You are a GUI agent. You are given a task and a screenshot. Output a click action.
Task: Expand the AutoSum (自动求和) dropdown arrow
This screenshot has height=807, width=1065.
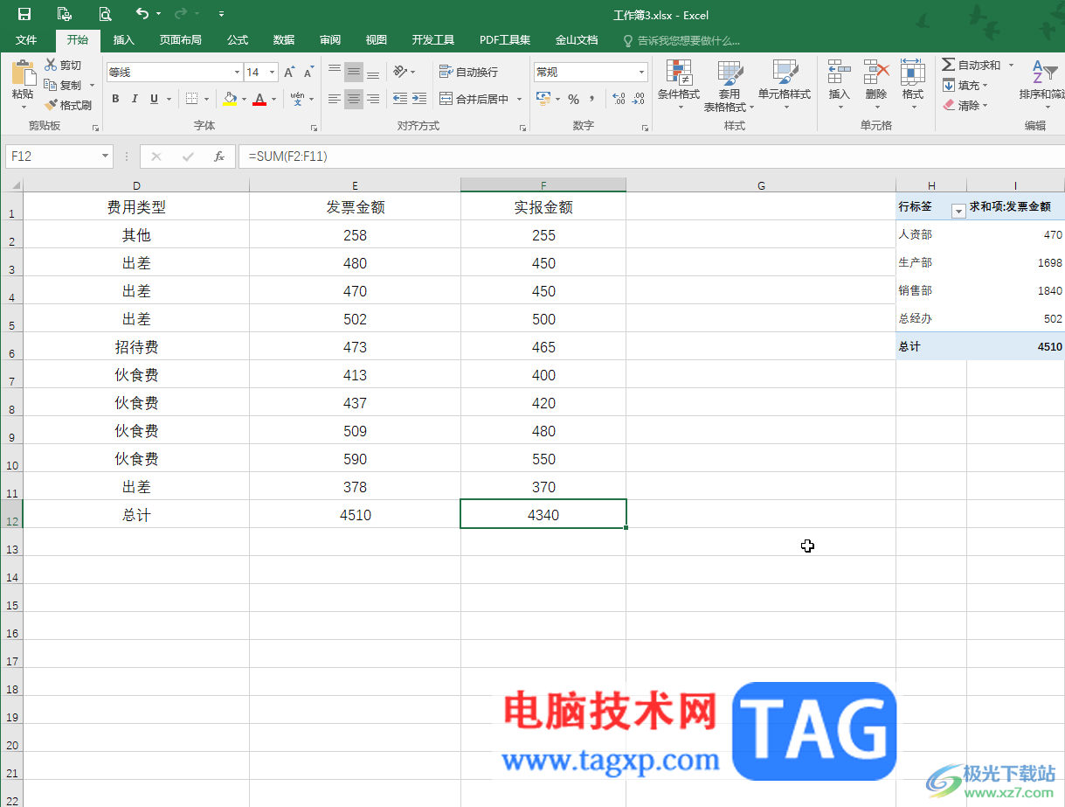pos(1011,65)
